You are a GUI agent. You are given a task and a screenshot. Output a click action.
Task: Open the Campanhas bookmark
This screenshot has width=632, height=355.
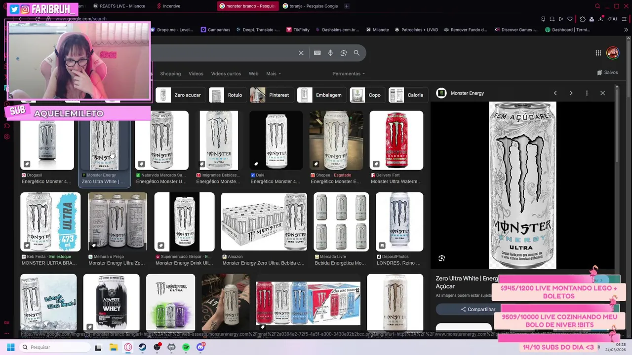[215, 30]
